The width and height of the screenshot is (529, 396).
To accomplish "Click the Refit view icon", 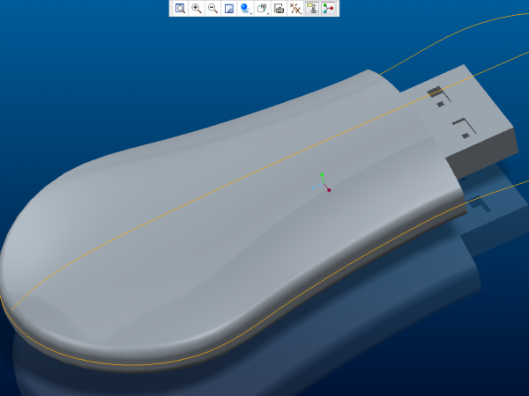I will coord(179,9).
